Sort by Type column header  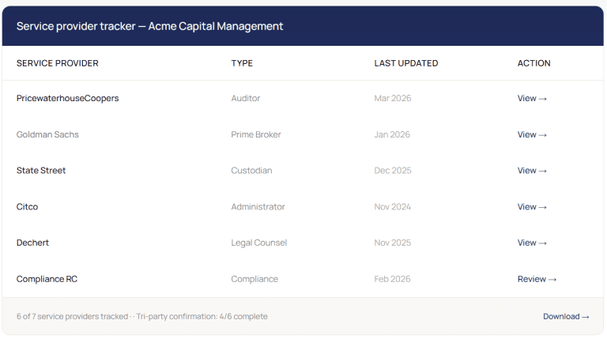pyautogui.click(x=242, y=63)
